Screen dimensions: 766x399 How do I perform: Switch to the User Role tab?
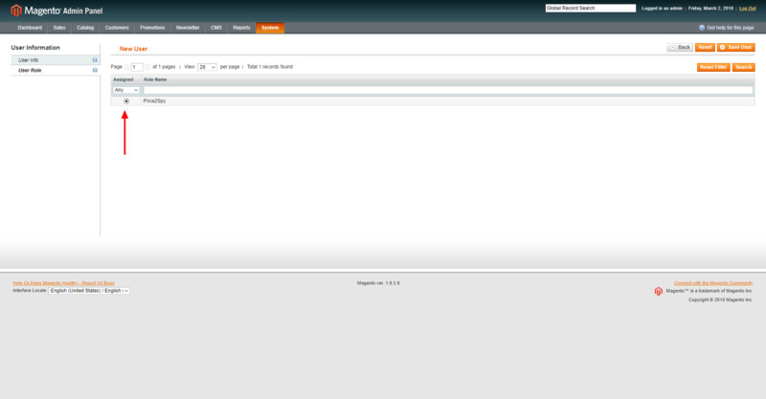point(56,70)
